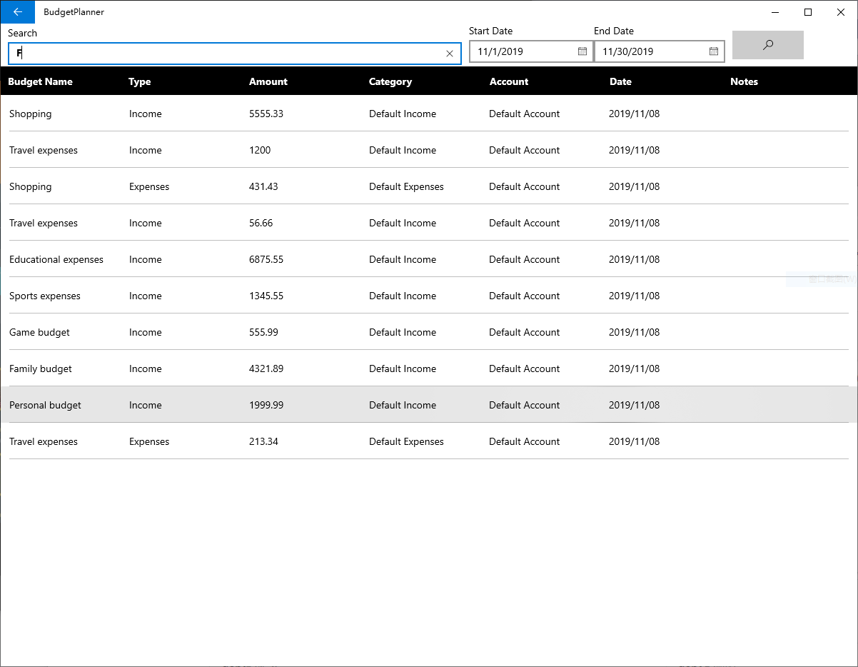
Task: Open the Start Date calendar picker
Action: point(582,51)
